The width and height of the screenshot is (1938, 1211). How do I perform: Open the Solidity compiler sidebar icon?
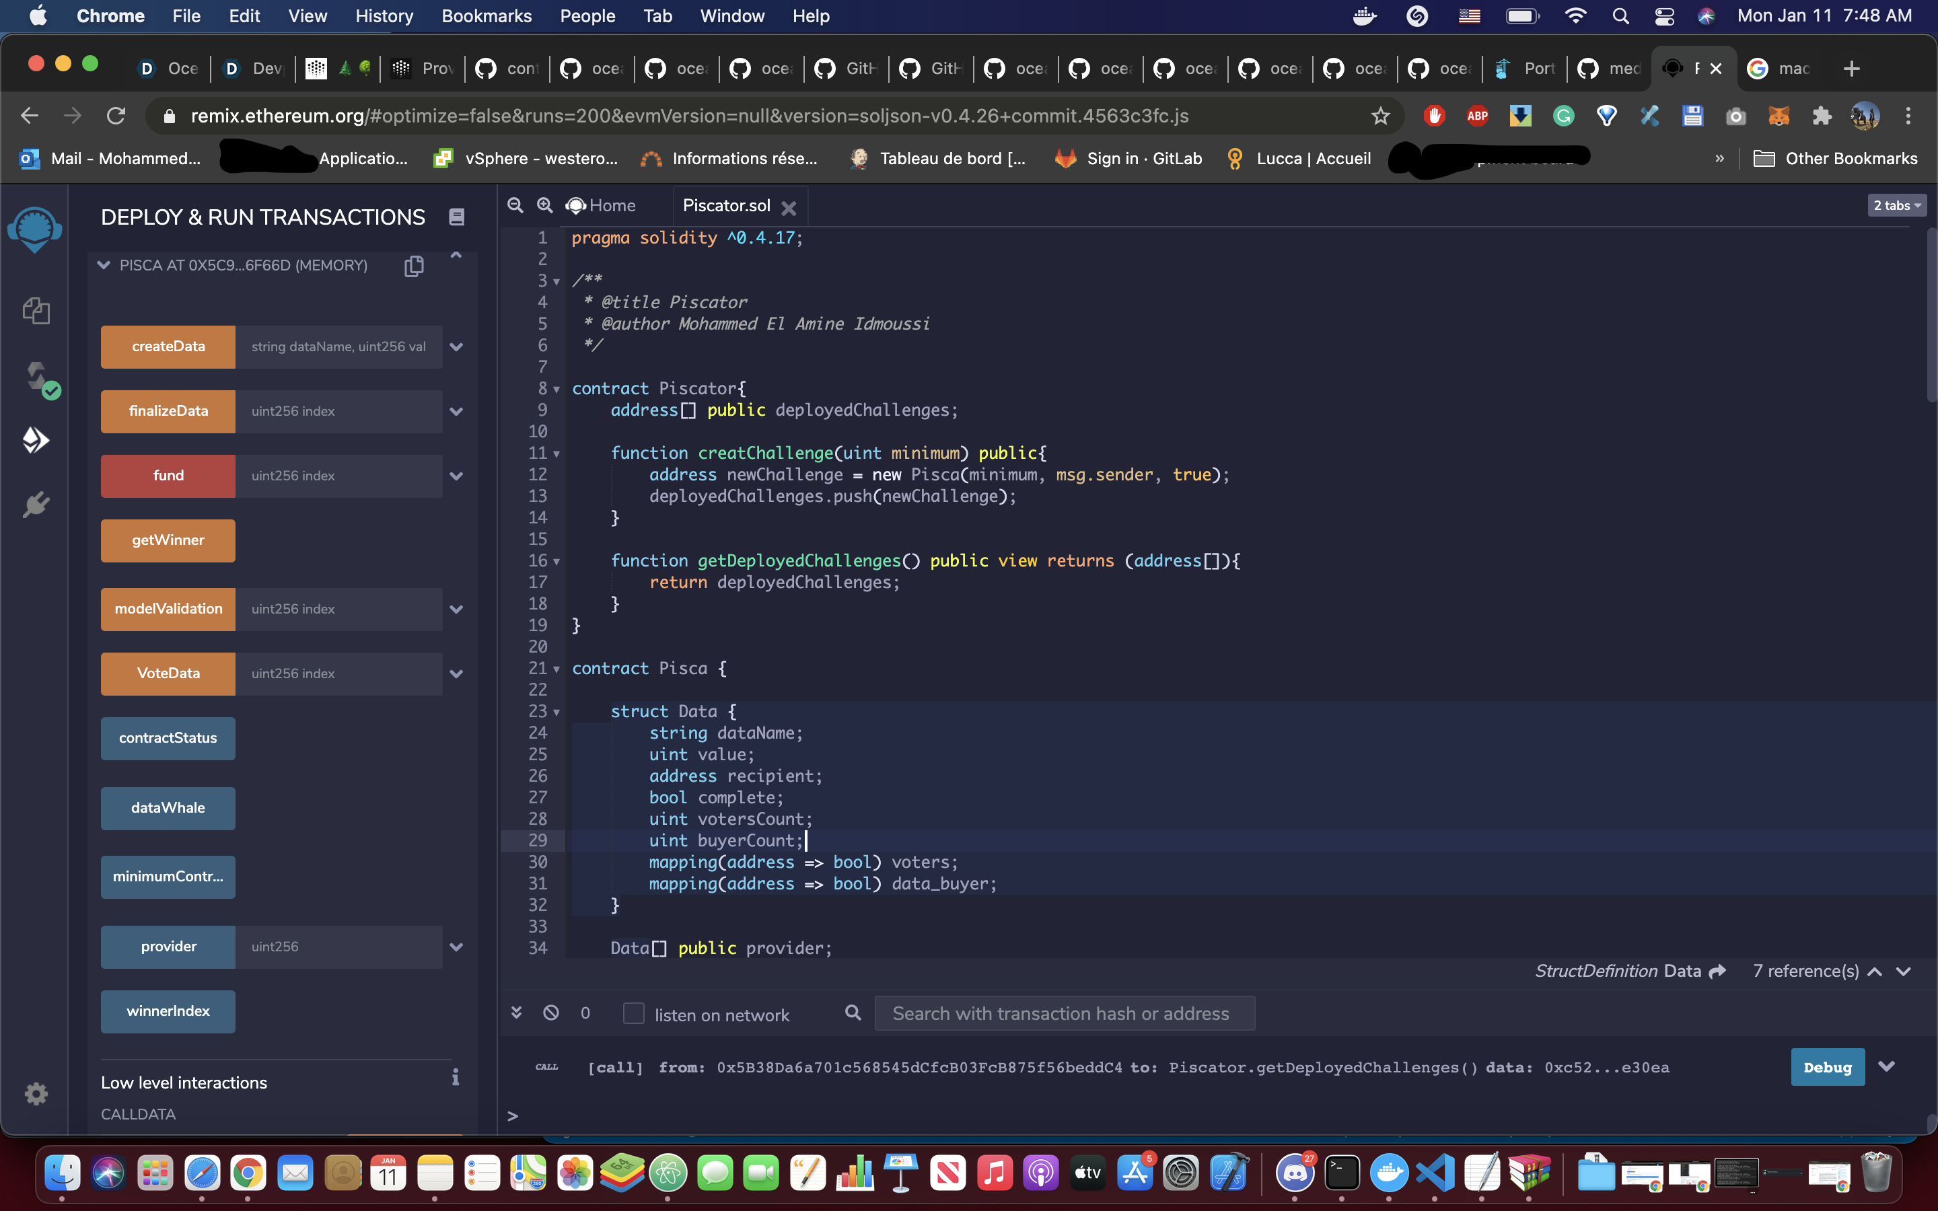pos(36,377)
